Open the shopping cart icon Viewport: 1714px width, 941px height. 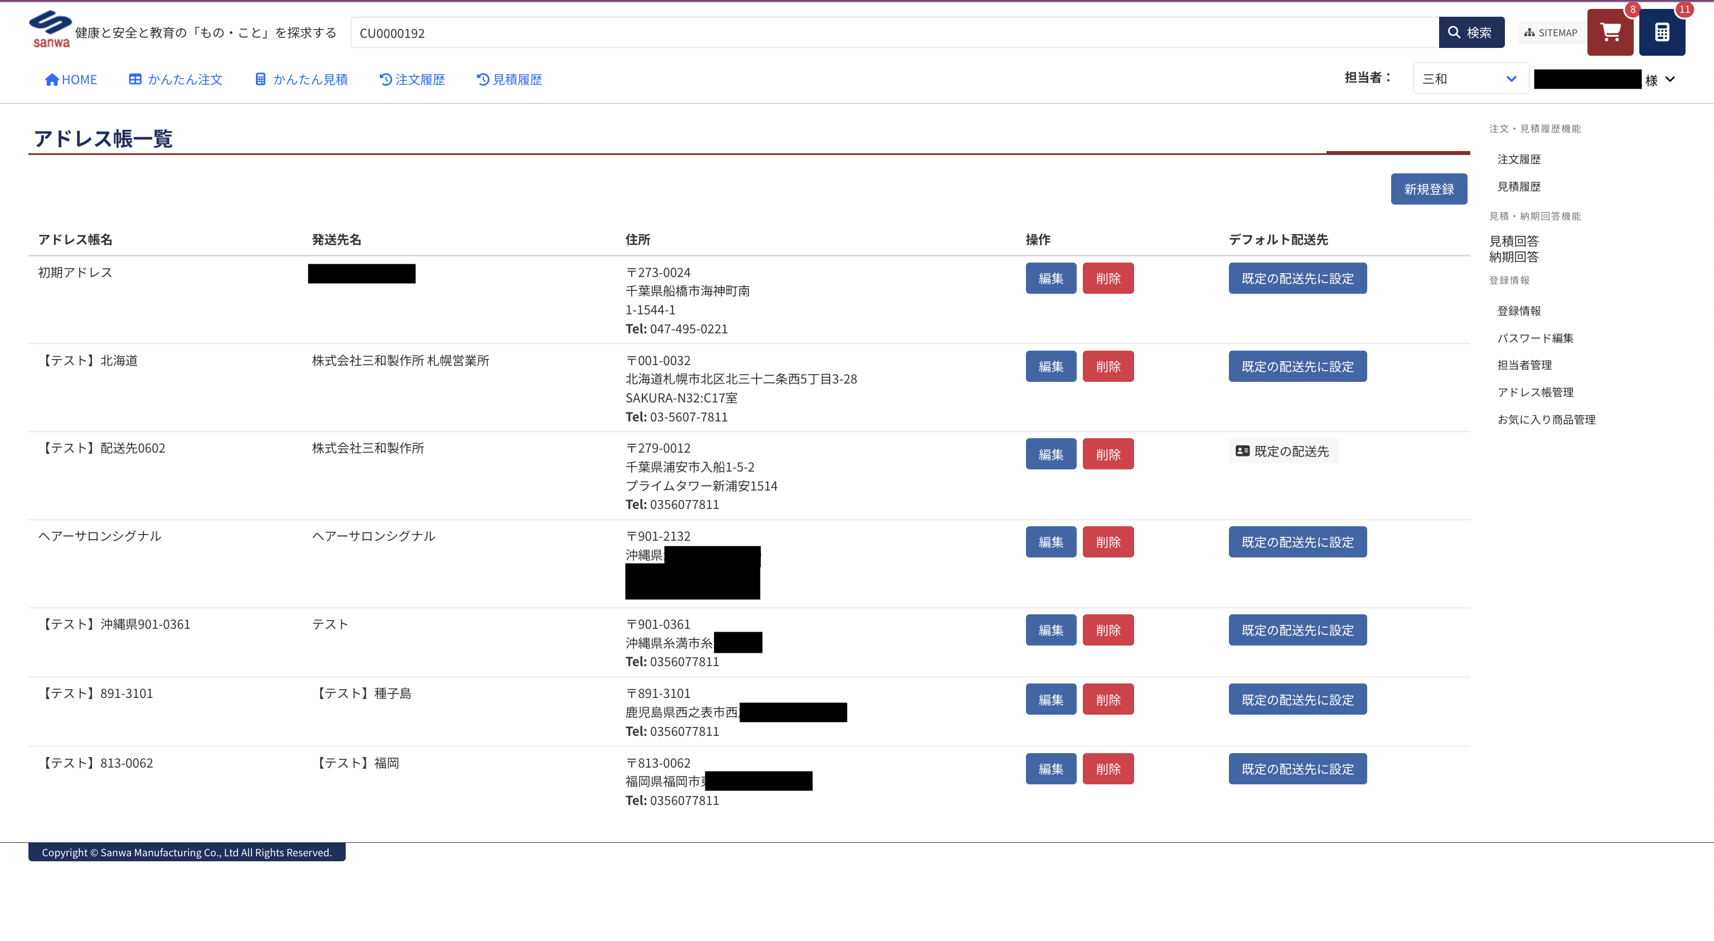[x=1610, y=32]
